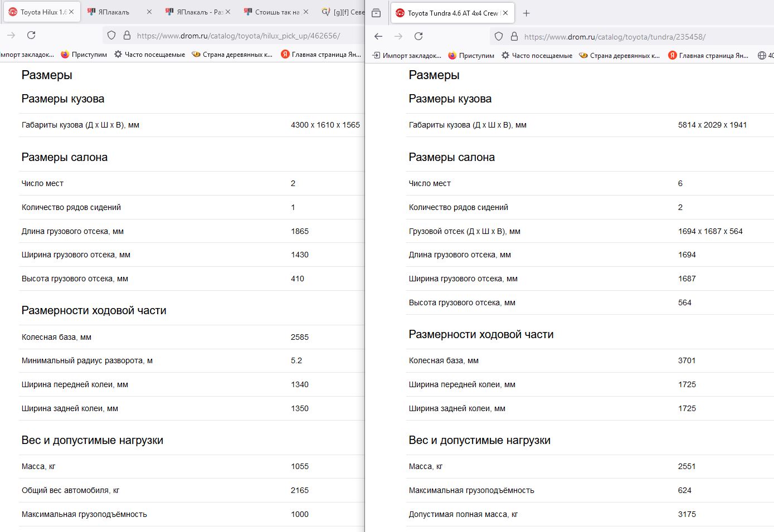Click Hilux front track value '1340'
This screenshot has width=774, height=532.
point(300,384)
